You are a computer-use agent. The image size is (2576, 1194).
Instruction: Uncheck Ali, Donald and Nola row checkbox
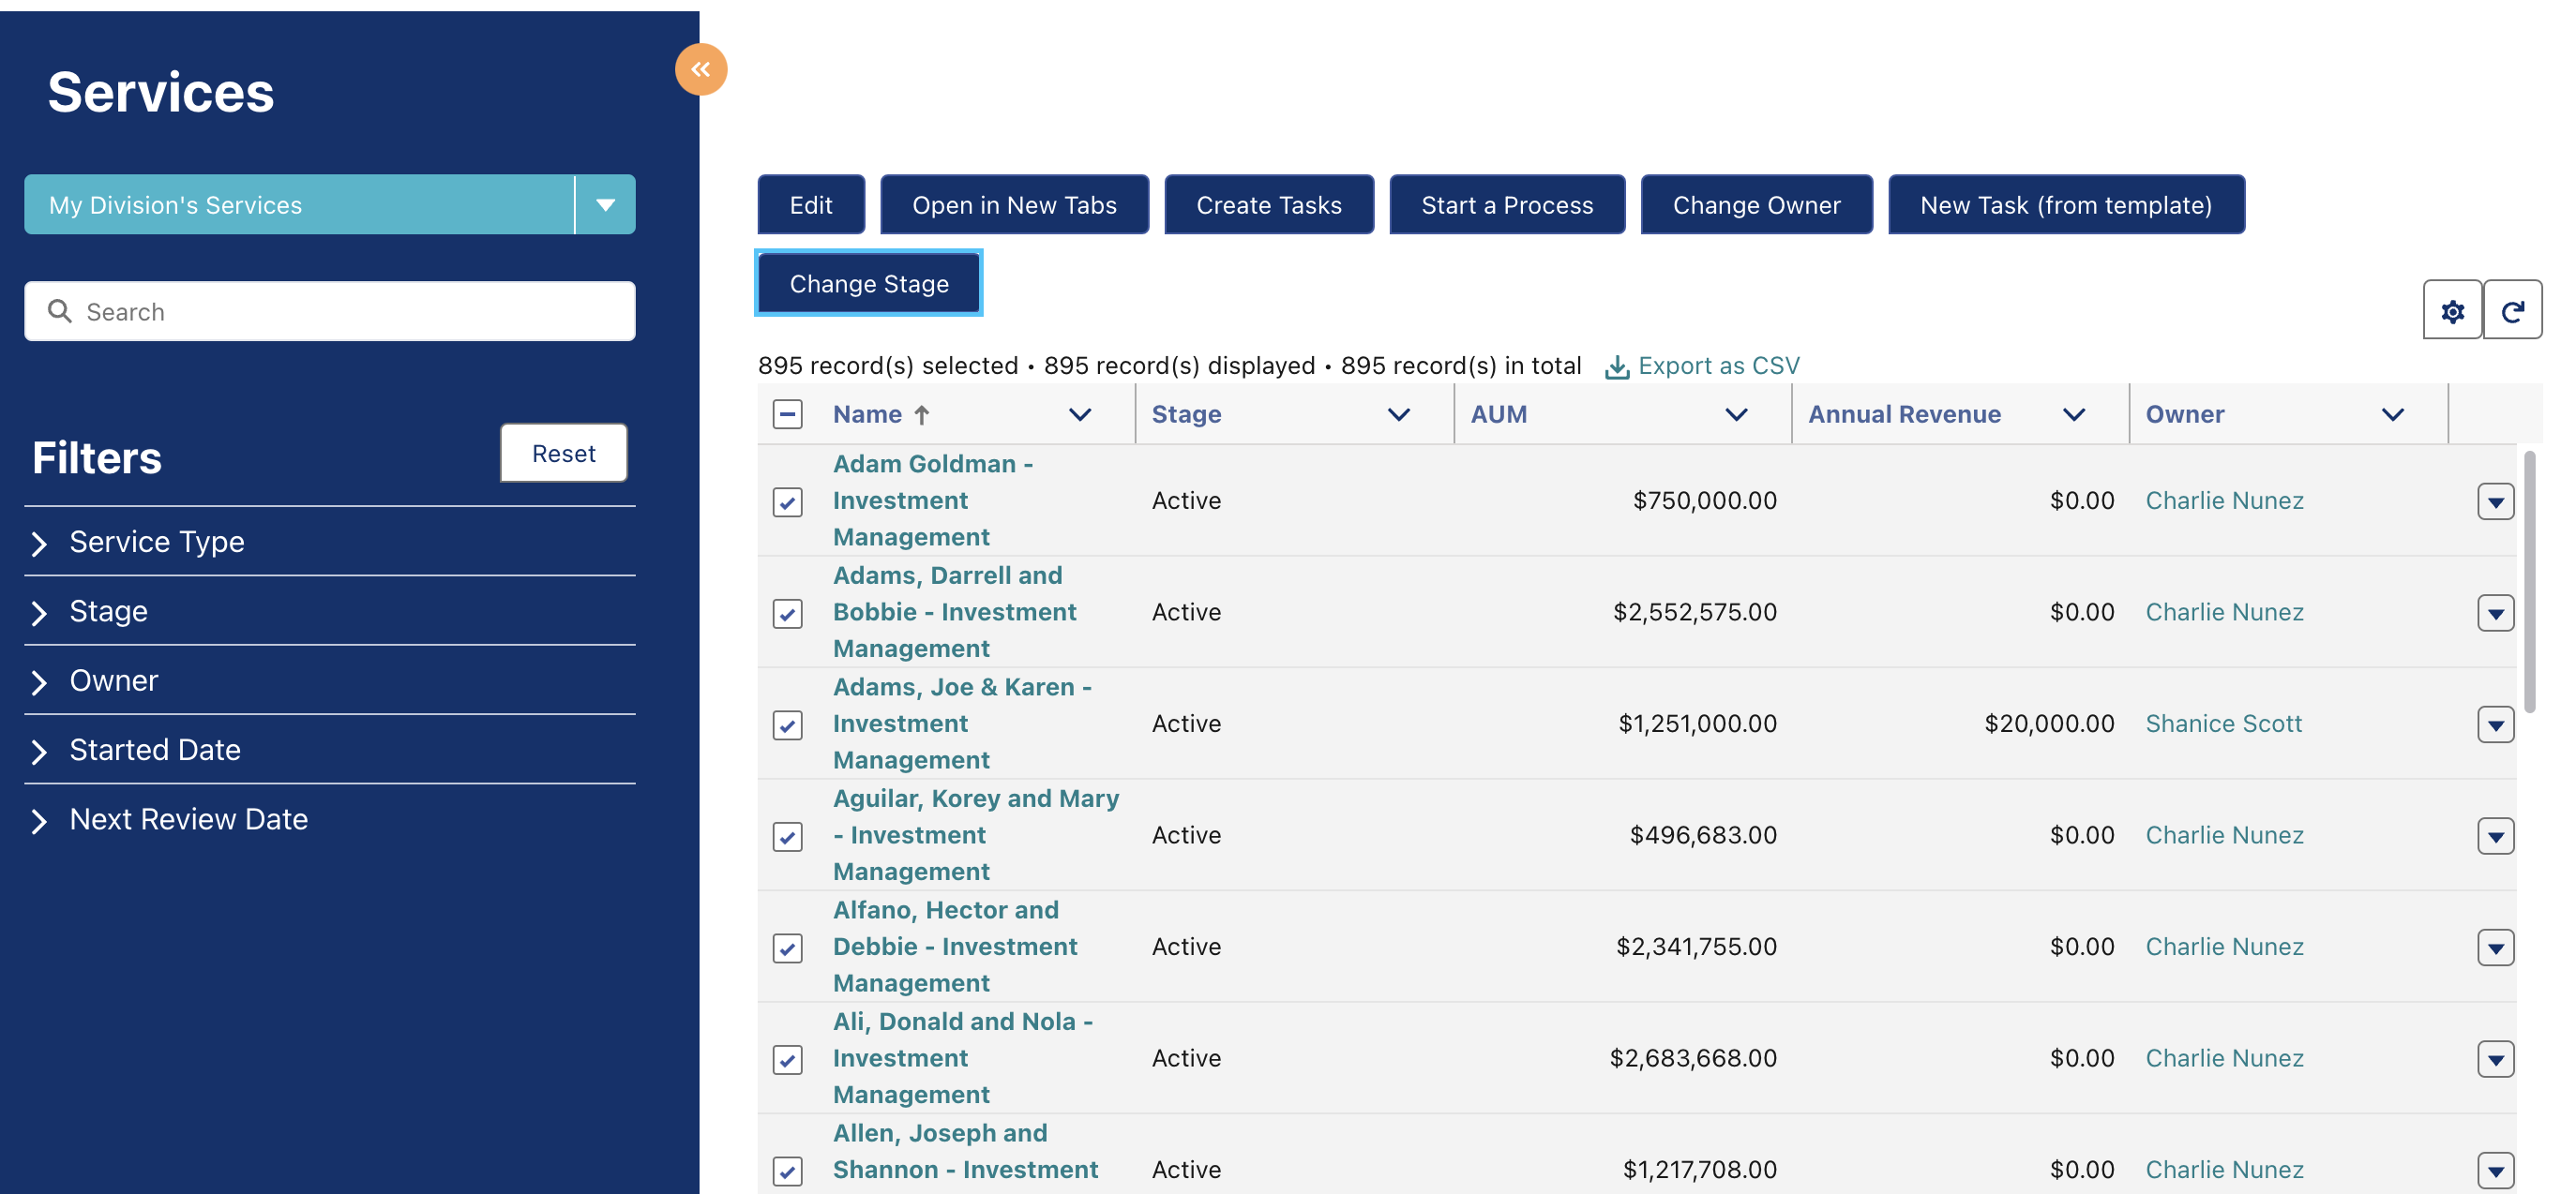coord(787,1059)
